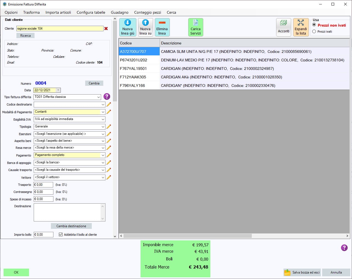
Task: Click into the Cliente field
Action: (60, 29)
